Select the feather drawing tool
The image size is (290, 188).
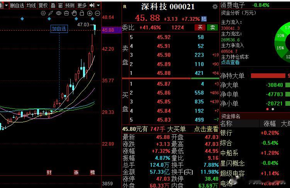tap(51, 13)
